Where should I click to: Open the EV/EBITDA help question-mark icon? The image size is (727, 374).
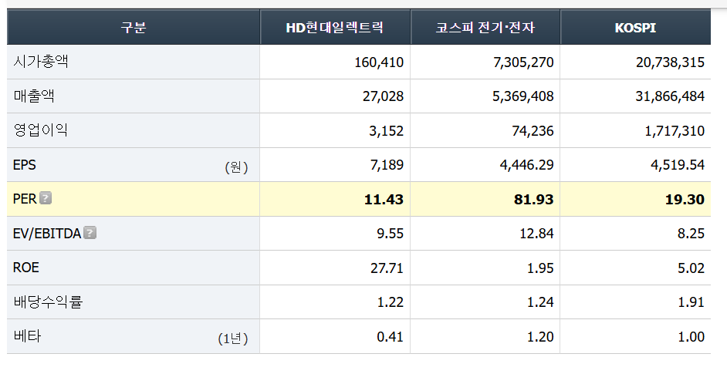[90, 233]
